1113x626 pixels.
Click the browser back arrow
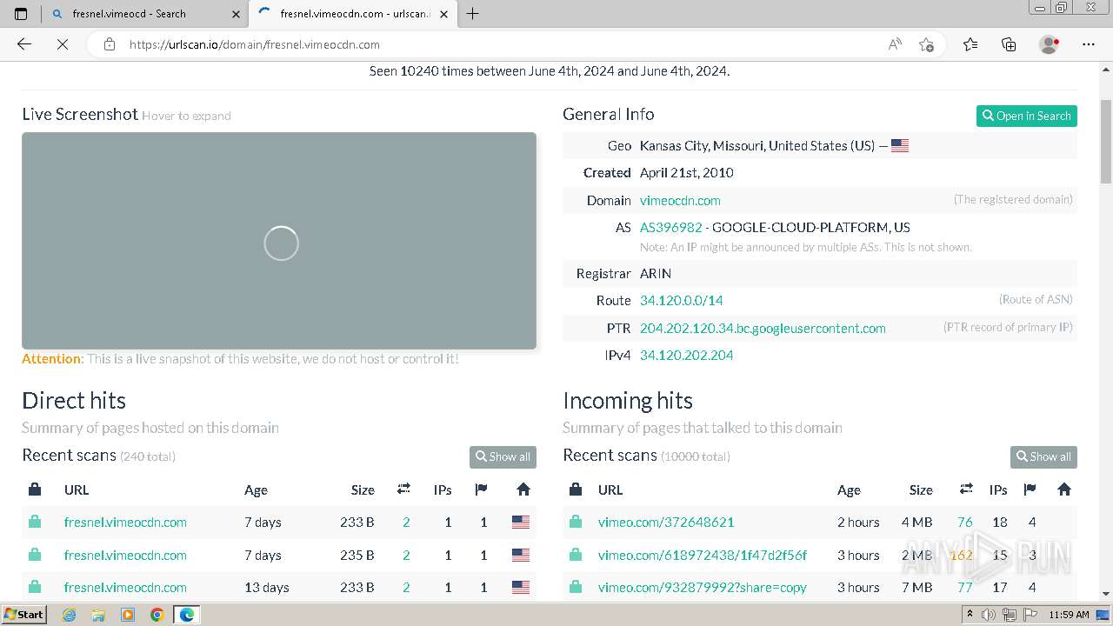pyautogui.click(x=24, y=44)
